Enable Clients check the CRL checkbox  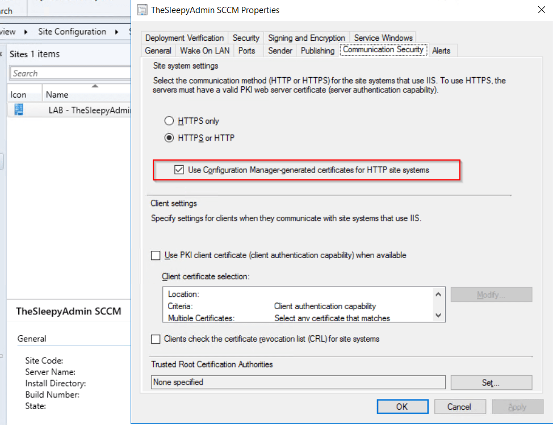pyautogui.click(x=156, y=339)
